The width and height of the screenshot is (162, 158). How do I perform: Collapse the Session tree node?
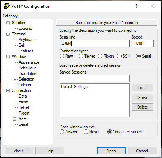(x=8, y=23)
